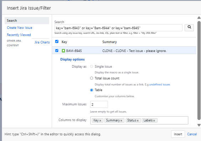Click the scroll up arrow
Screen dimensions: 201x141
pyautogui.click(x=199, y=18)
